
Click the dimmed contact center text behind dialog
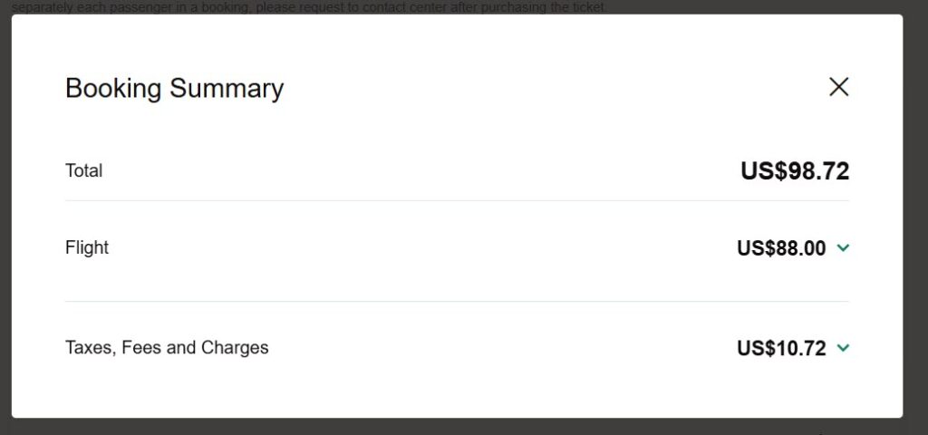pos(308,7)
